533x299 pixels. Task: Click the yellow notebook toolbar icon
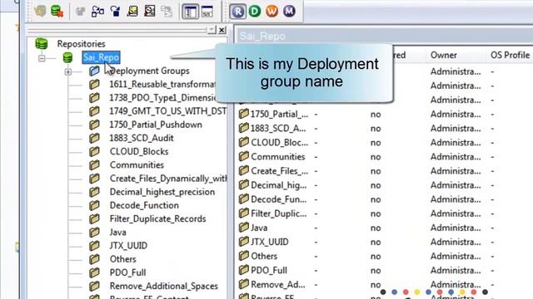(132, 11)
